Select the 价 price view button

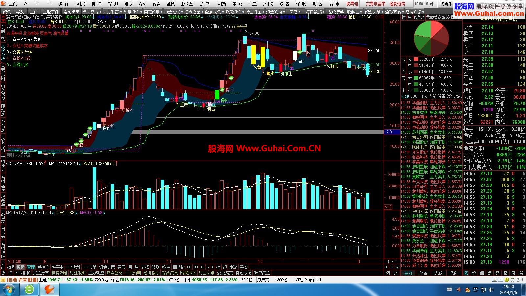coord(474,273)
